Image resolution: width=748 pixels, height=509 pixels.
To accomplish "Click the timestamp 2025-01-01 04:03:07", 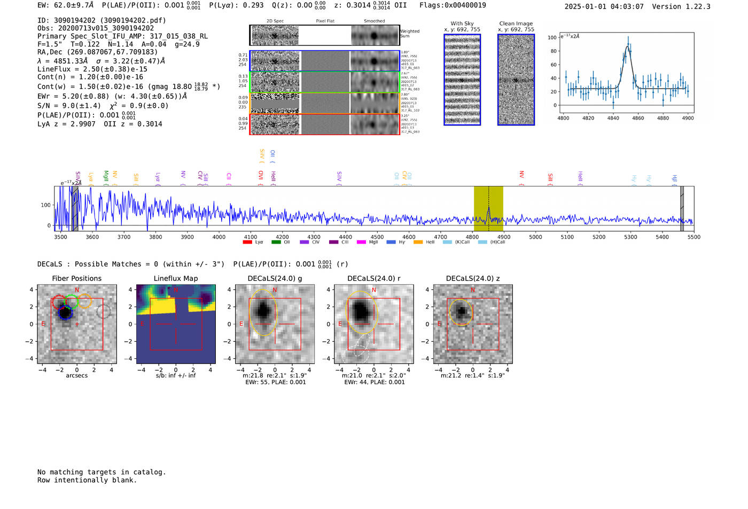I will pyautogui.click(x=604, y=6).
